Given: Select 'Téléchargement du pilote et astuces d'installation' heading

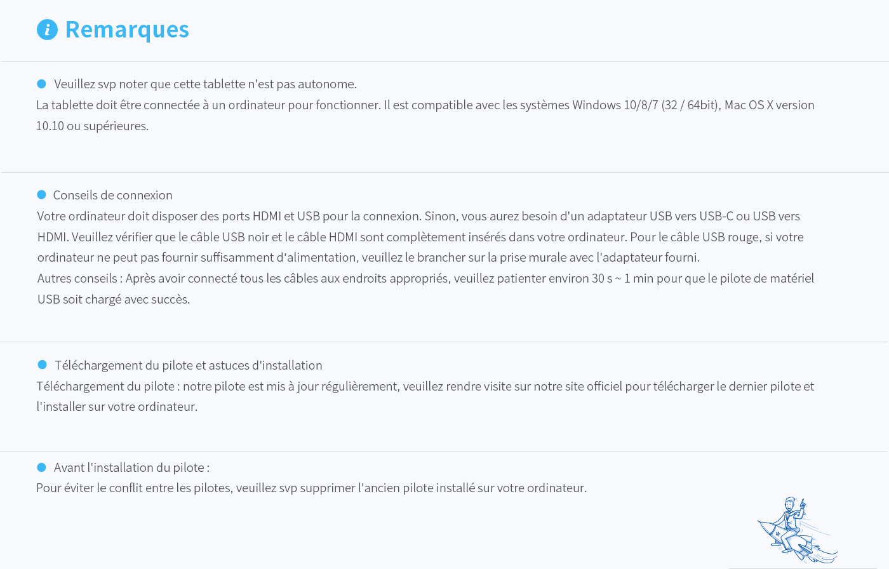Looking at the screenshot, I should pyautogui.click(x=188, y=365).
